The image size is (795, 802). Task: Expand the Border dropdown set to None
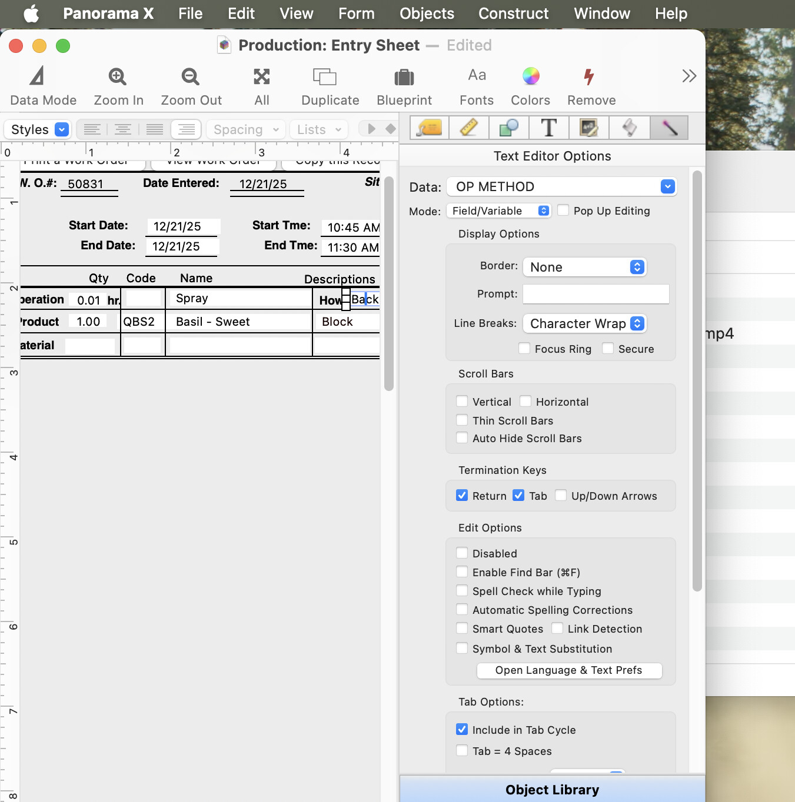click(x=585, y=267)
